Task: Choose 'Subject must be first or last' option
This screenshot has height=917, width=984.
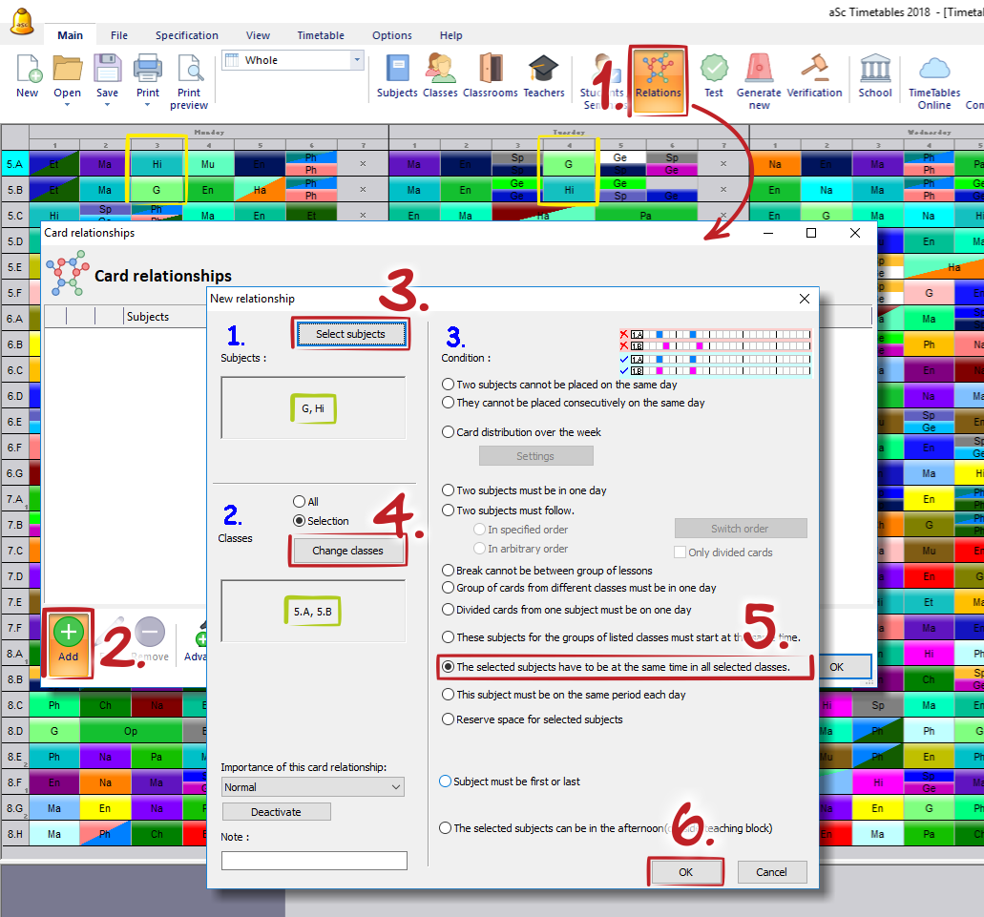Action: point(446,782)
